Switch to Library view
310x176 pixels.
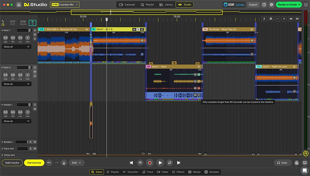pos(166,5)
